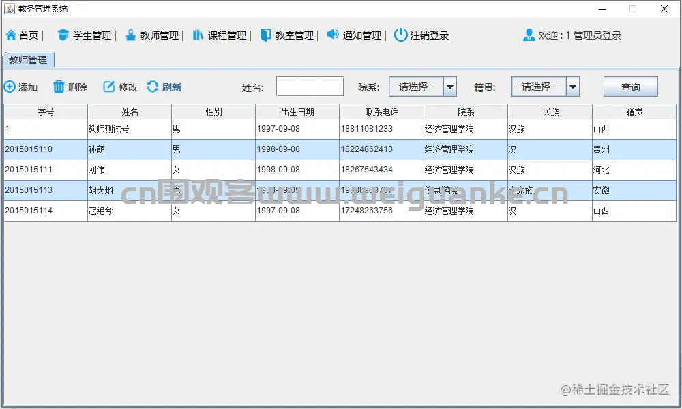Click the door icon for 教室管理
The image size is (682, 409).
tap(266, 35)
